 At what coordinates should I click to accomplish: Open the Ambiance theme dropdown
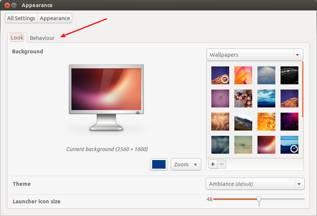[x=255, y=184]
